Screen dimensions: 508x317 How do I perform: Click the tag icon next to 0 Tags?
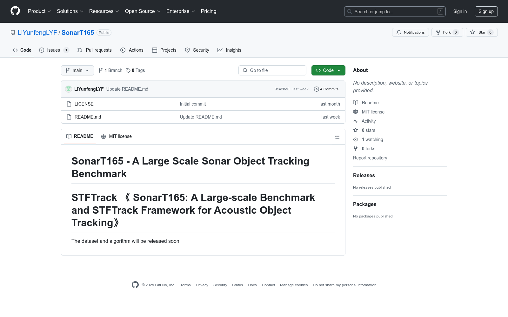point(128,70)
